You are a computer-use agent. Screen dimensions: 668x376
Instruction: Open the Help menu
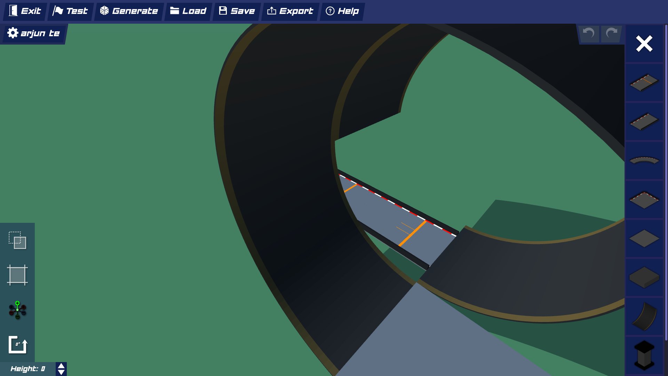341,11
